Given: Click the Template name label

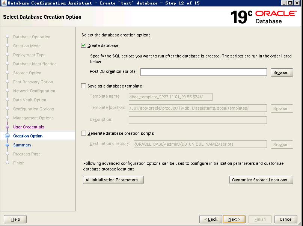Looking at the screenshot, I should pos(105,96).
